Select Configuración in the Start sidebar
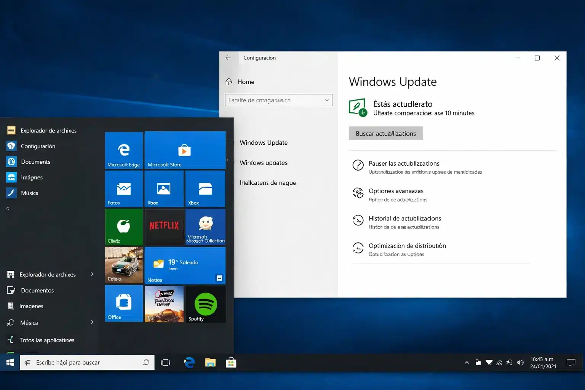The width and height of the screenshot is (585, 390). coord(38,146)
